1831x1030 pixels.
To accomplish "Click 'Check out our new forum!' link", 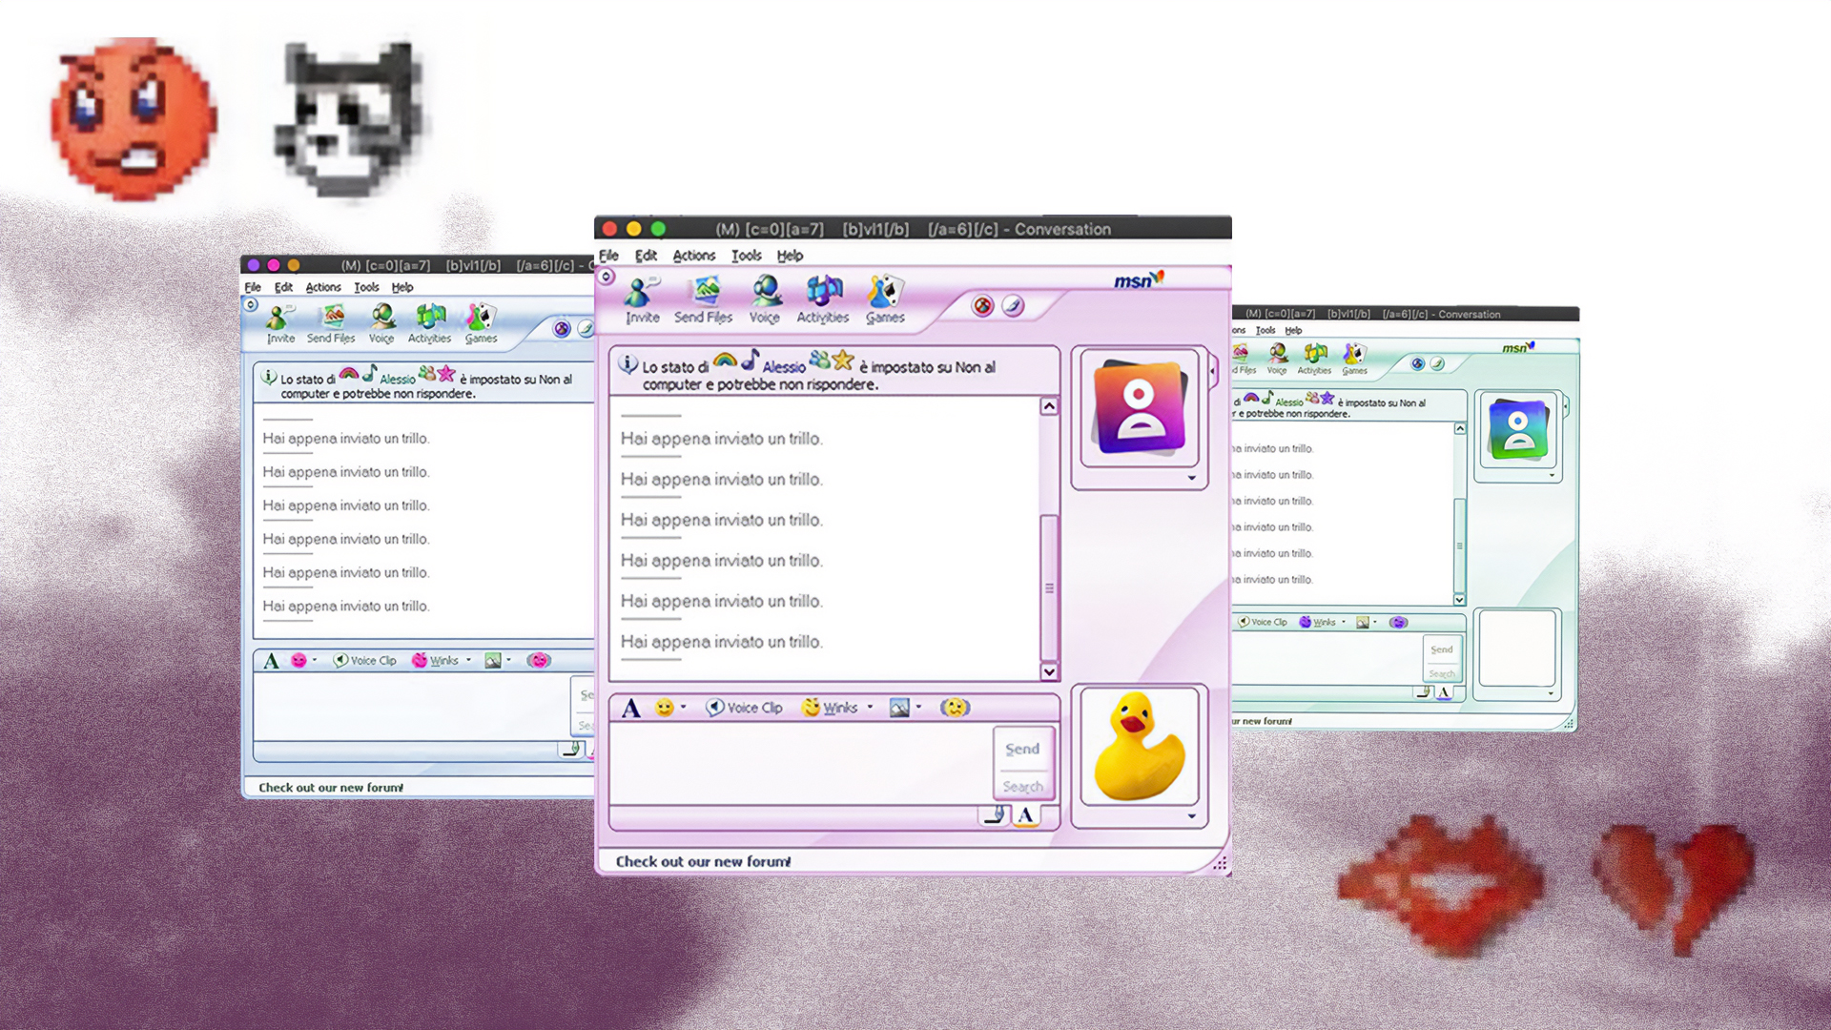I will pyautogui.click(x=703, y=861).
